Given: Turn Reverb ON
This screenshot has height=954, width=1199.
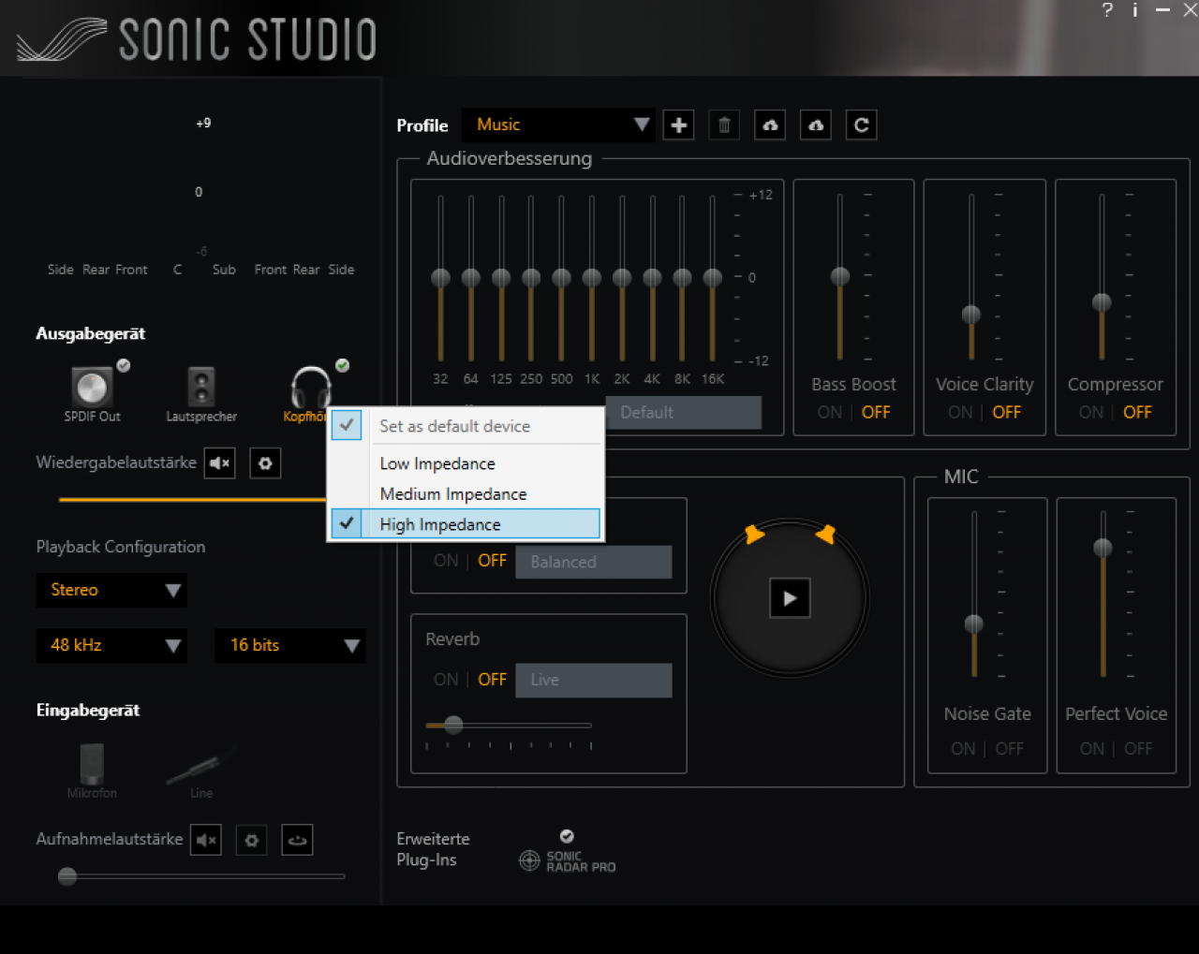Looking at the screenshot, I should (446, 680).
